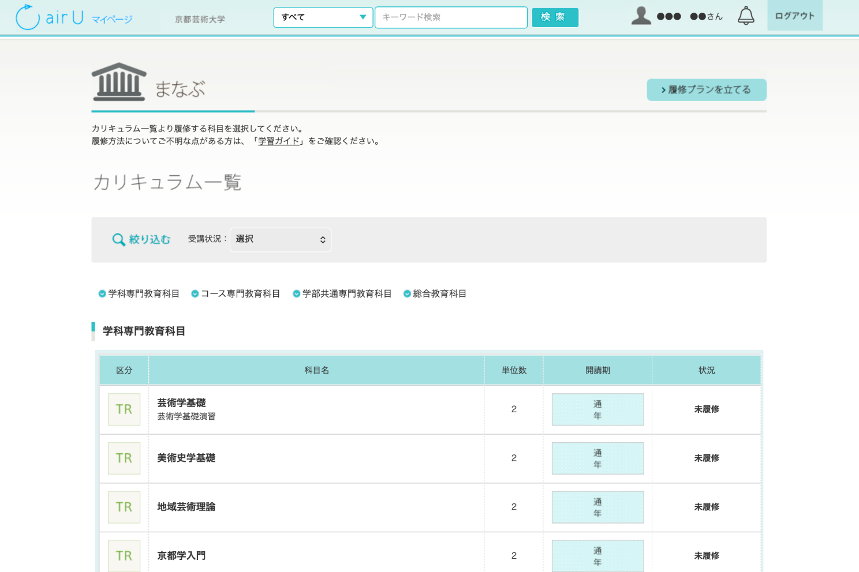Click the 単位数 column header

(x=514, y=370)
